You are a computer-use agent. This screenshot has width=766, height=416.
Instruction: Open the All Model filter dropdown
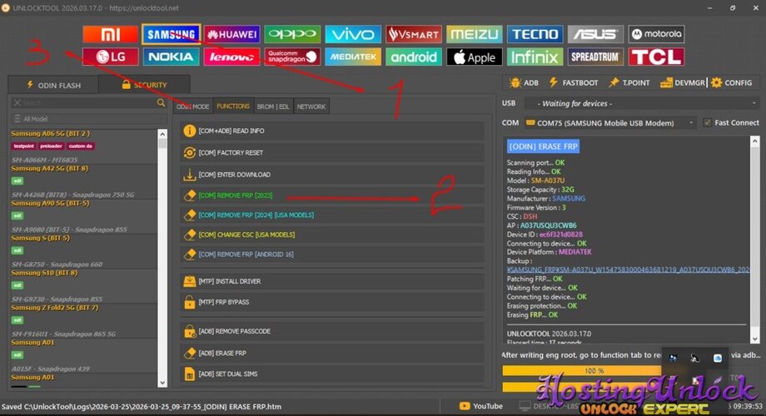pos(88,119)
